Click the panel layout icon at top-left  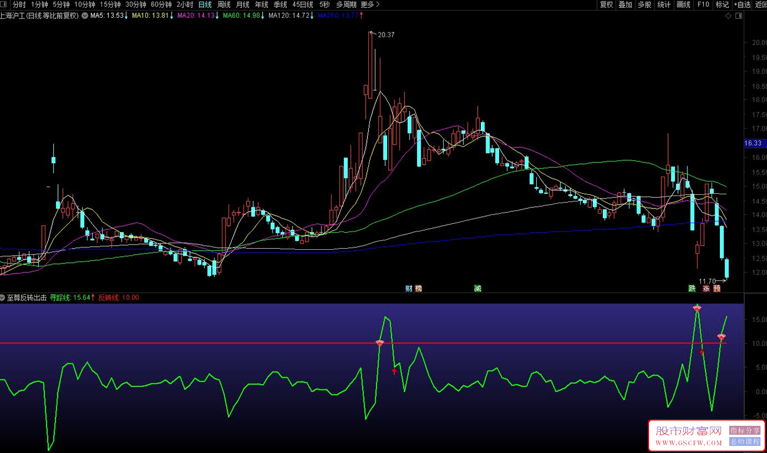point(4,4)
